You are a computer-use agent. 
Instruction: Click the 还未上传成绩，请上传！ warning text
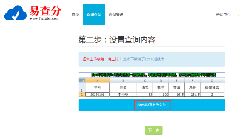[102, 59]
